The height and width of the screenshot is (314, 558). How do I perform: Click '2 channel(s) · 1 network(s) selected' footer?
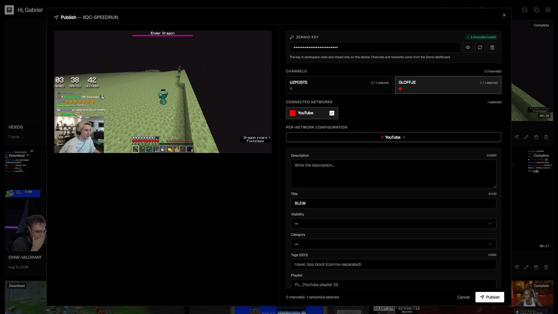pyautogui.click(x=312, y=297)
